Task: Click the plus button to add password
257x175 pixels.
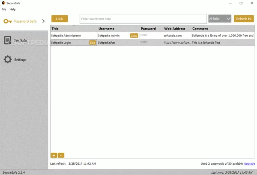Action: 54,155
